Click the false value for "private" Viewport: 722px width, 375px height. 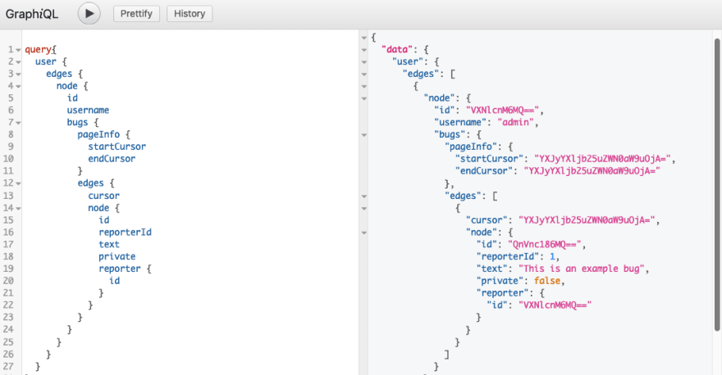click(x=547, y=281)
